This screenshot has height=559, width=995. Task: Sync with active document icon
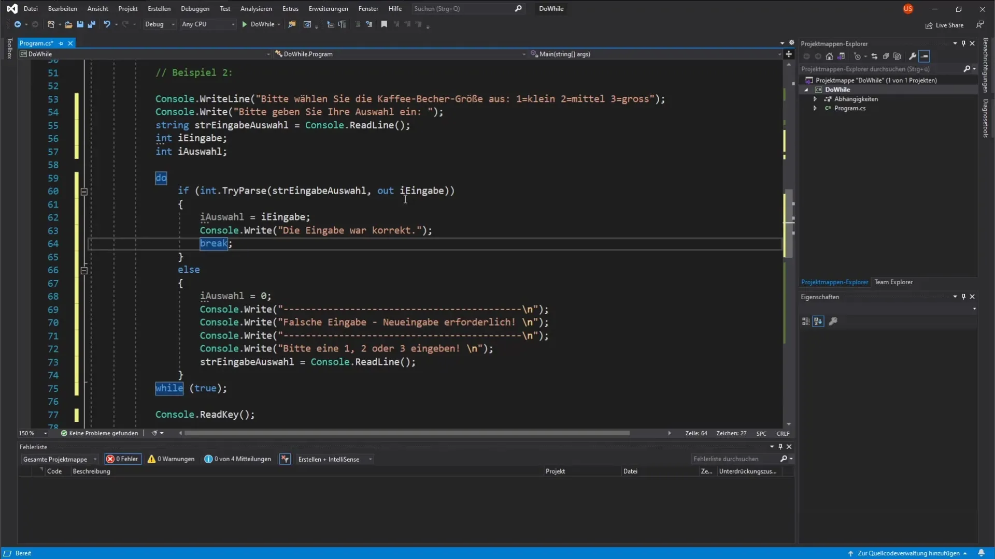[874, 56]
